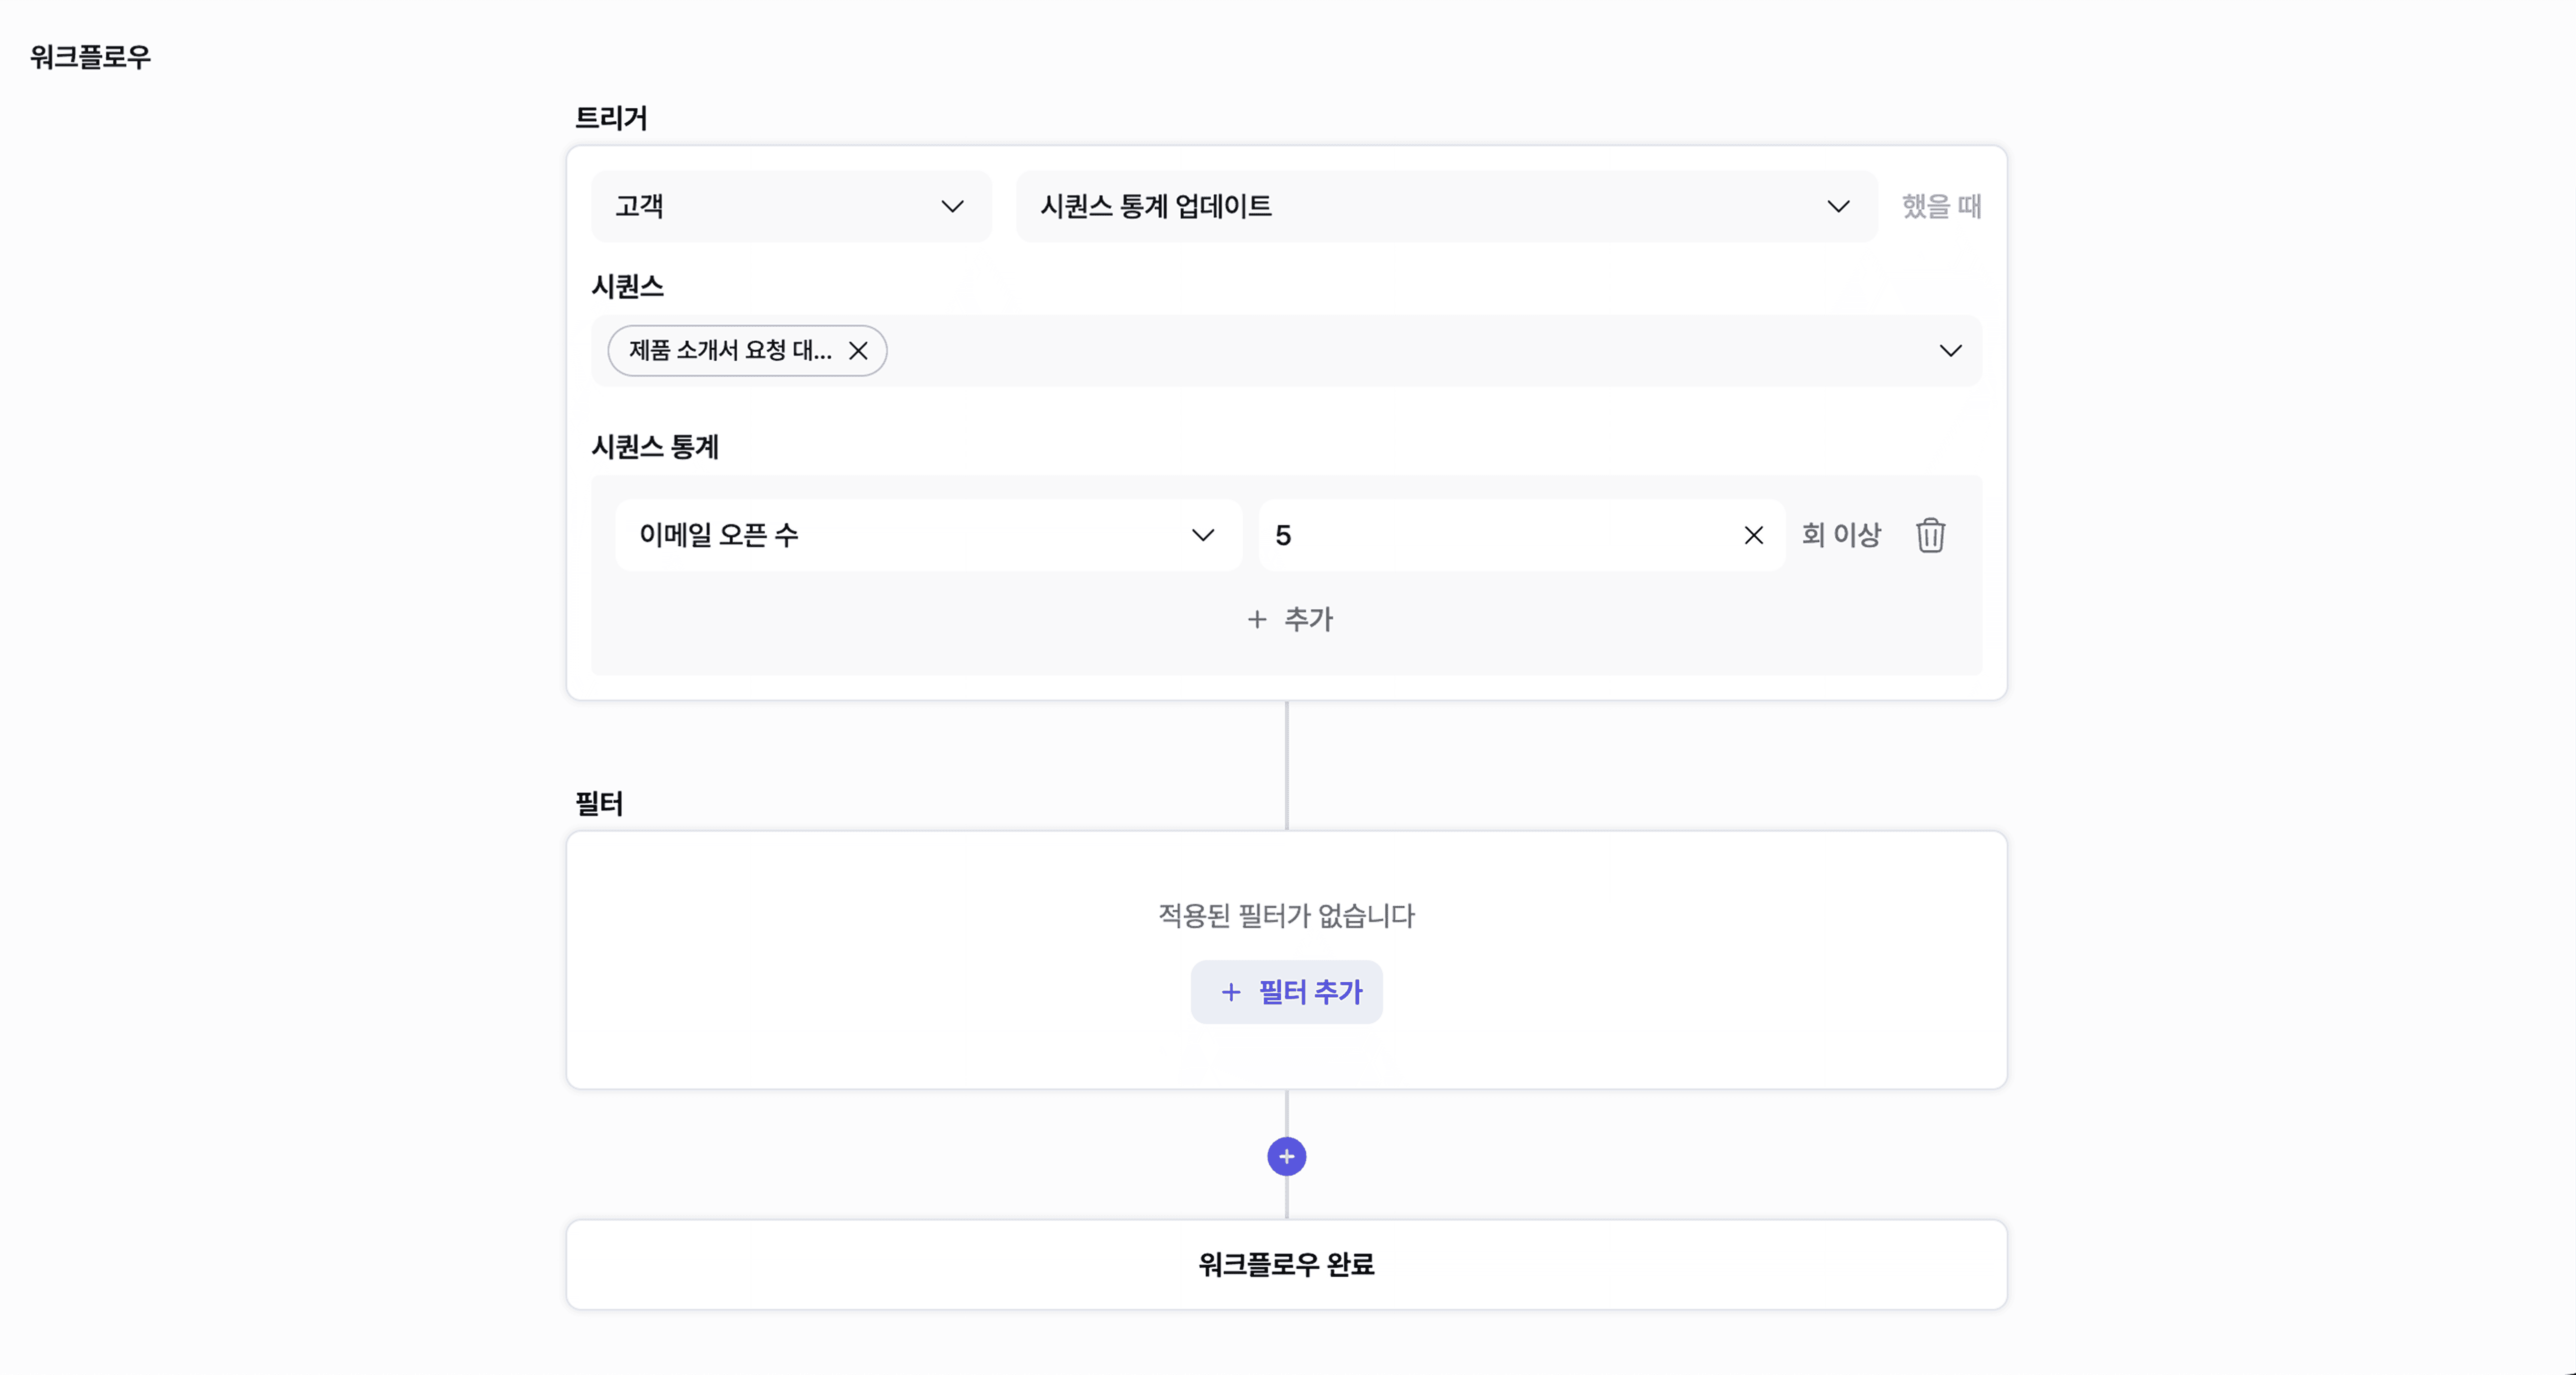Open the 시퀀스 통계 업데이트 dropdown
The height and width of the screenshot is (1375, 2576).
coord(1446,206)
